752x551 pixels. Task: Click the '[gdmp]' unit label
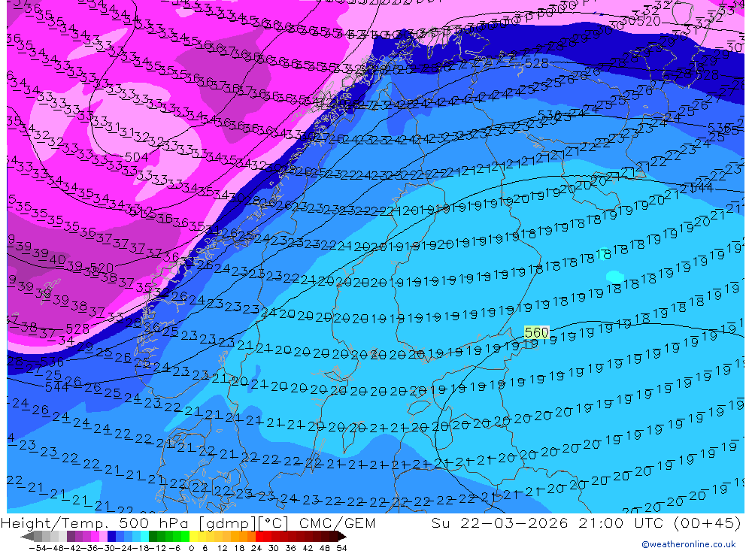point(228,523)
